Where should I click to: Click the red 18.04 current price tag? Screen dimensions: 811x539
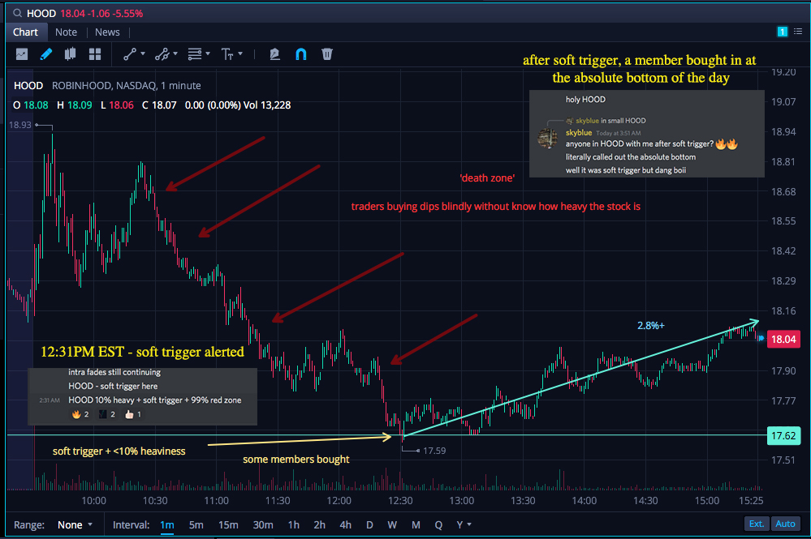tap(783, 339)
